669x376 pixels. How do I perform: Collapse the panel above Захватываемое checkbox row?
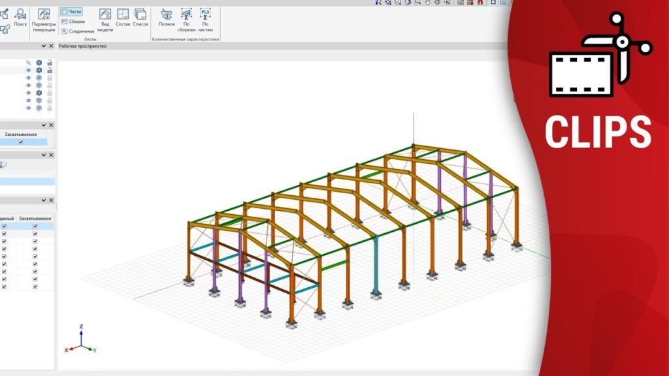coord(43,125)
